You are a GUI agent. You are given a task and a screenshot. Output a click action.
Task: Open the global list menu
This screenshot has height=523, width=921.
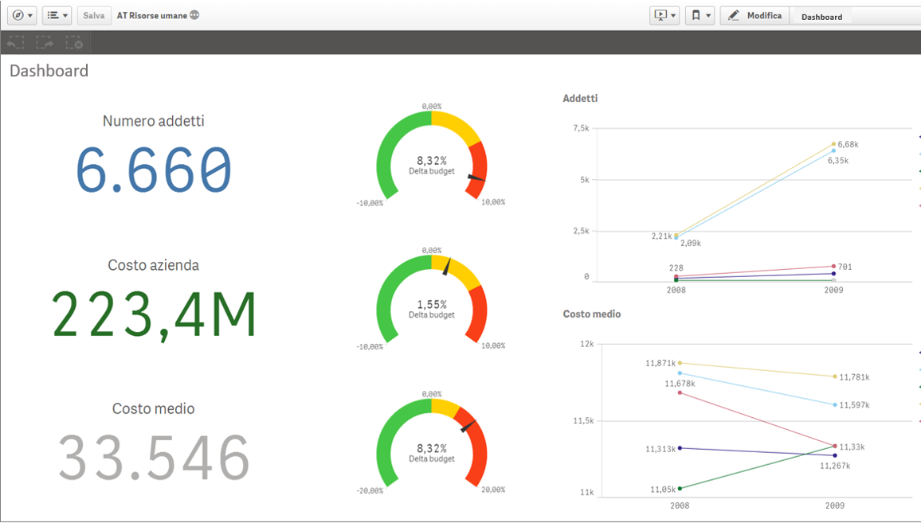(57, 16)
